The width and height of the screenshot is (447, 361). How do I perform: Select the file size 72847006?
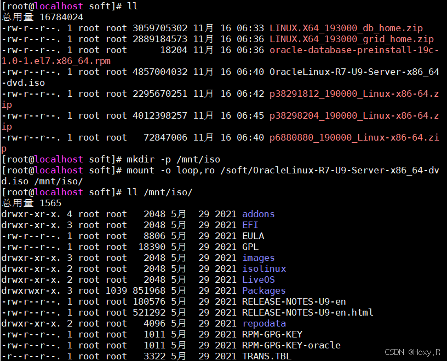(165, 138)
